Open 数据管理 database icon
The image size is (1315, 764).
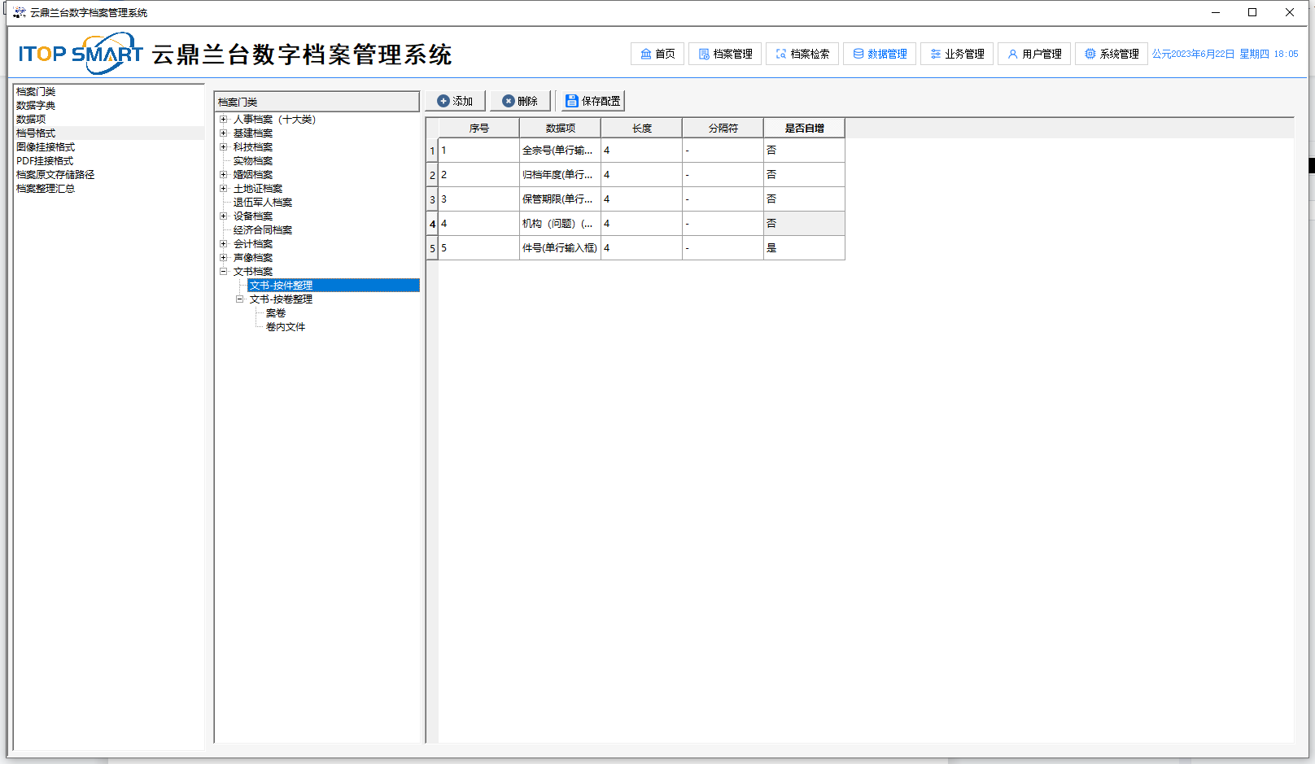click(x=858, y=54)
